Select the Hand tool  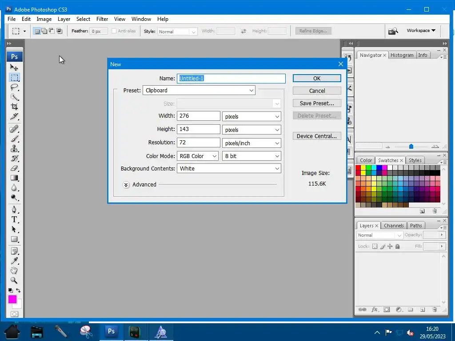[14, 270]
